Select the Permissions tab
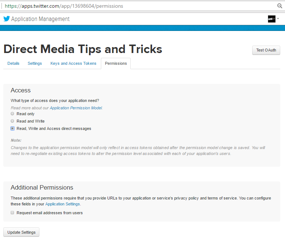The width and height of the screenshot is (285, 240). (x=116, y=63)
